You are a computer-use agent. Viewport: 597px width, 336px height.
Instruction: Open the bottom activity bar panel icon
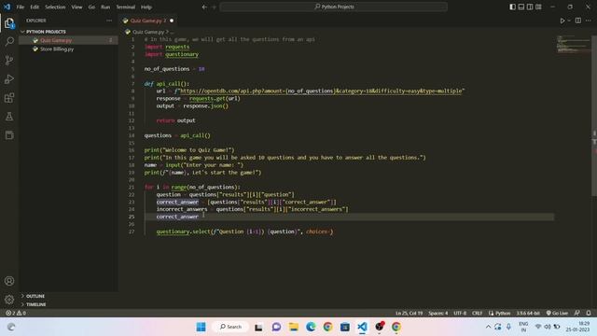(9, 134)
